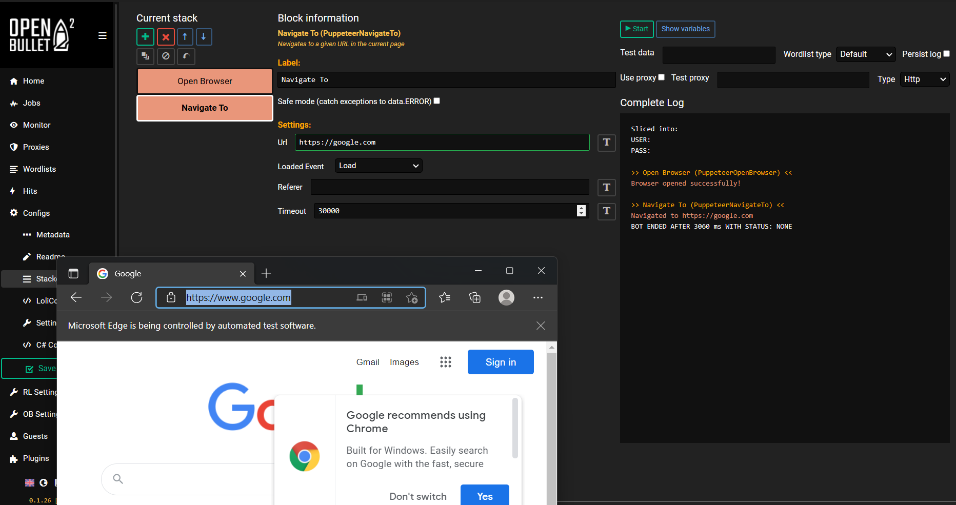Screen dimensions: 956x505
Task: Open Proxies in the sidebar
Action: tap(36, 147)
